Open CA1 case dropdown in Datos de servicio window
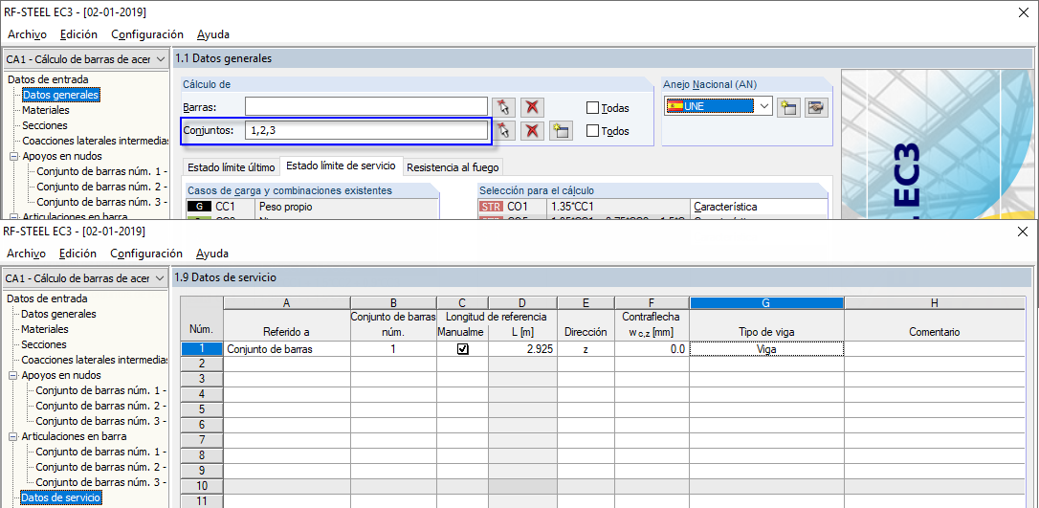Viewport: 1039px width, 508px height. [x=160, y=278]
